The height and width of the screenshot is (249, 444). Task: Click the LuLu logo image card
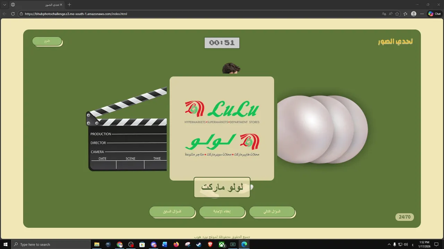[222, 128]
